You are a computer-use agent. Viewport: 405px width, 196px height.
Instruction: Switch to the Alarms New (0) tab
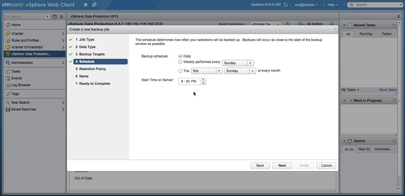coord(364,149)
